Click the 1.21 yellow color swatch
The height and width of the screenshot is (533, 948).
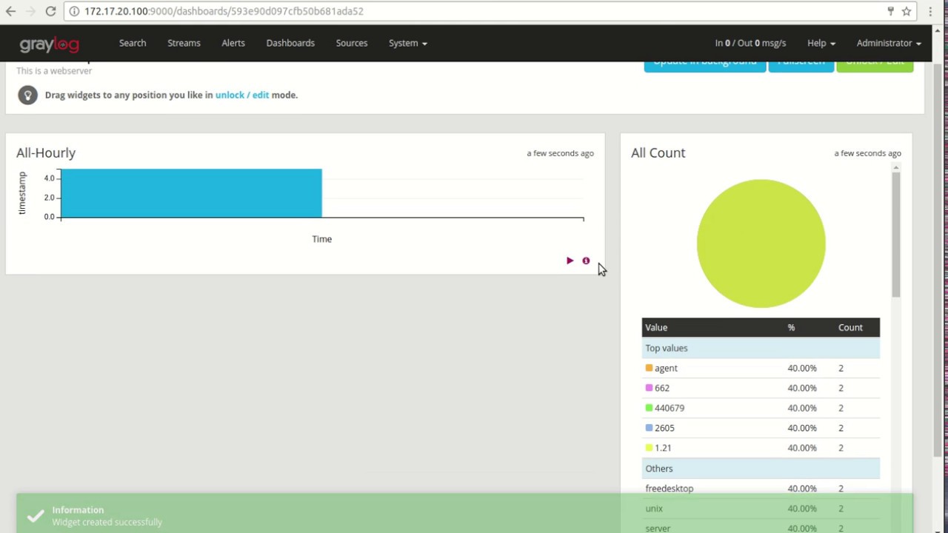[x=649, y=448]
